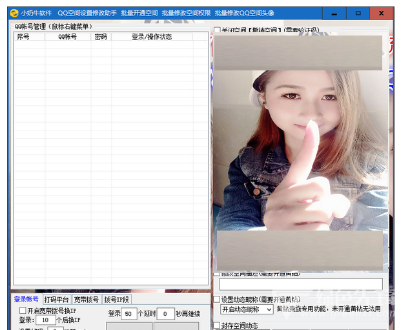The width and height of the screenshot is (410, 330).
Task: Open the 打码平台 tab
Action: click(x=56, y=300)
